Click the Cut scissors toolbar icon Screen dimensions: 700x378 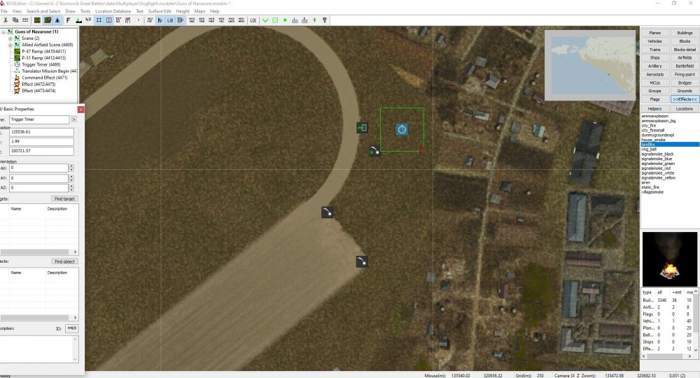[6, 20]
